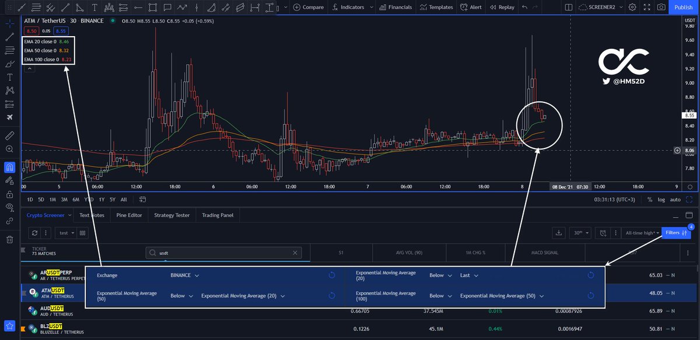Viewport: 700px width, 340px height.
Task: Toggle percent scale on chart
Action: (650, 200)
